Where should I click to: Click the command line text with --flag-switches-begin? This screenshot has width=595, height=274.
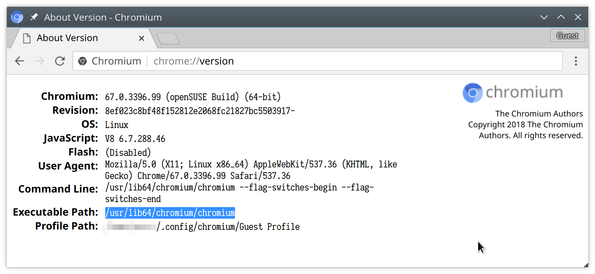(239, 193)
